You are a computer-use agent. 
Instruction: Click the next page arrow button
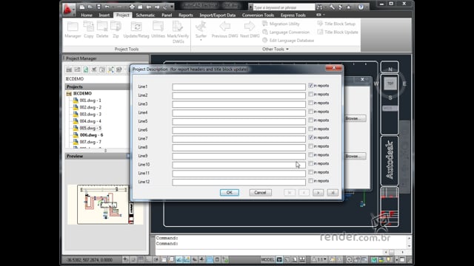[x=318, y=193]
